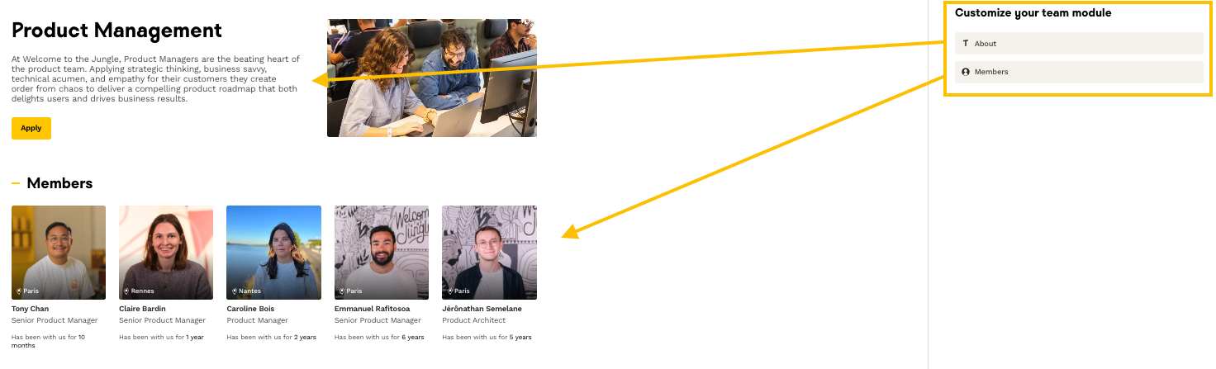Click the yellow dash before Members heading
The height and width of the screenshot is (369, 1216).
point(16,183)
